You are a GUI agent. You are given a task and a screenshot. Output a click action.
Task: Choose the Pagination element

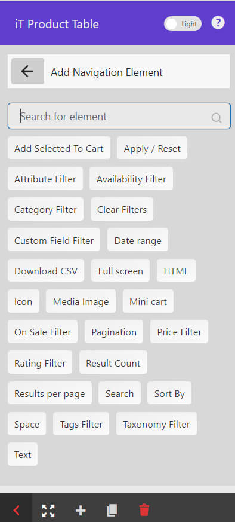(x=114, y=332)
